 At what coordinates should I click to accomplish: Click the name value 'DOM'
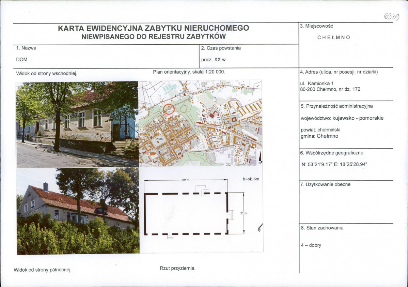[x=21, y=59]
